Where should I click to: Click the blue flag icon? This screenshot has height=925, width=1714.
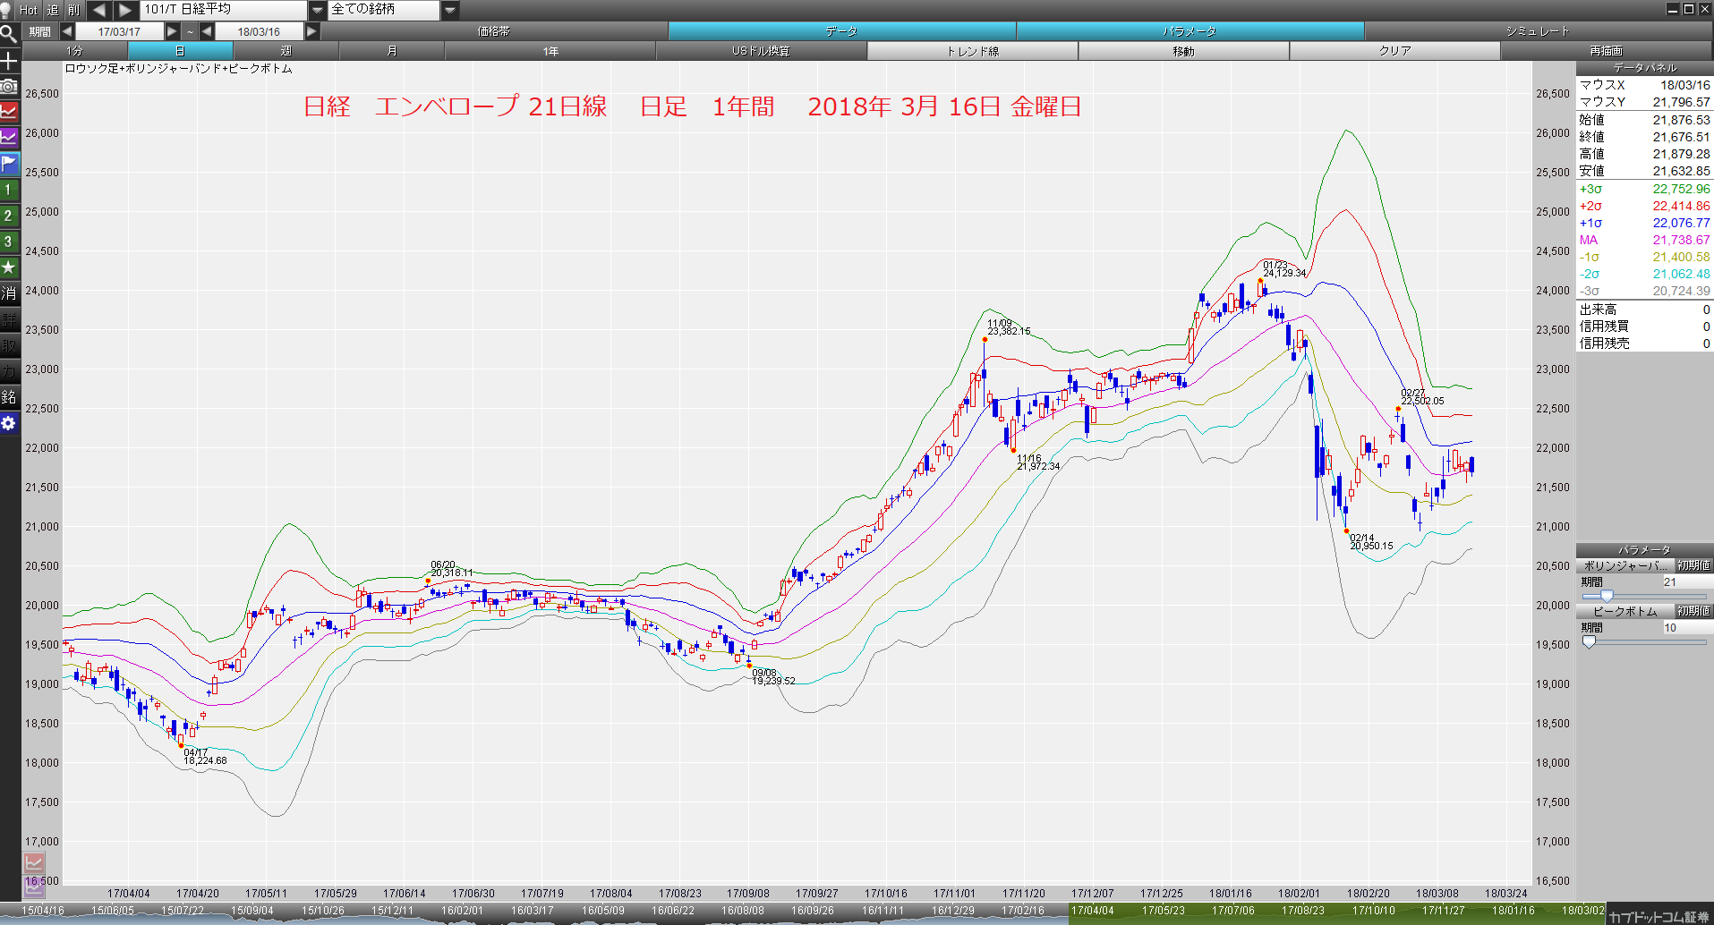(9, 164)
